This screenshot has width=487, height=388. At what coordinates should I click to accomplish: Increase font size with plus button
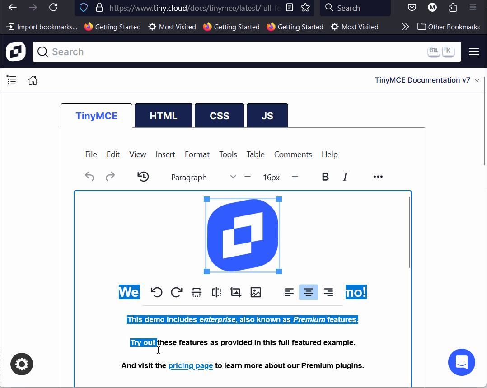click(295, 177)
